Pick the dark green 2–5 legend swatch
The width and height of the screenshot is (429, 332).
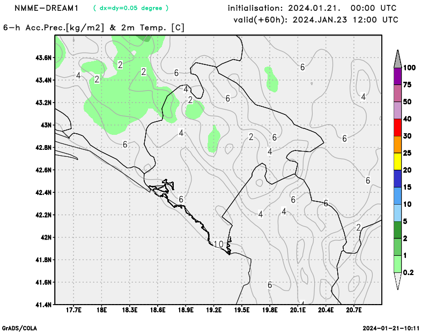(397, 230)
